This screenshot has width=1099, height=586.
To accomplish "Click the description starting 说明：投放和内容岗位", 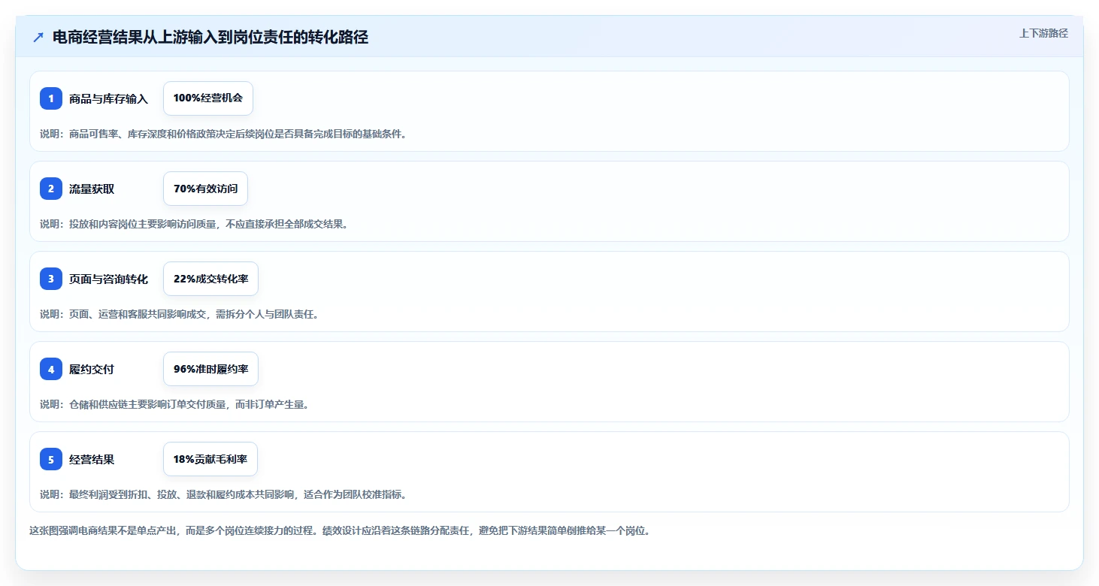I will tap(194, 224).
